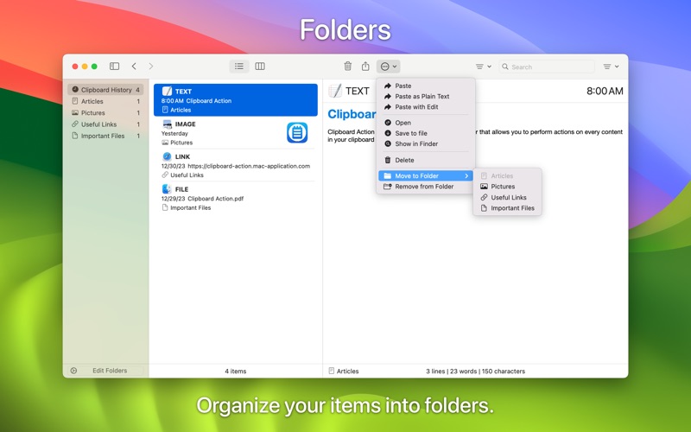Choose Remove from Folder

pyautogui.click(x=426, y=187)
